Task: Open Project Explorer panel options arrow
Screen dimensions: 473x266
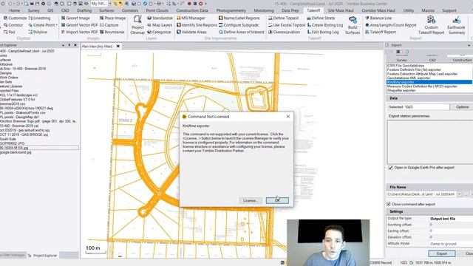Action: [63, 45]
